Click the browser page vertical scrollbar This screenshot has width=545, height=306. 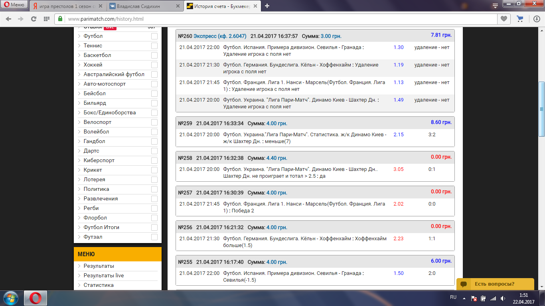[541, 109]
